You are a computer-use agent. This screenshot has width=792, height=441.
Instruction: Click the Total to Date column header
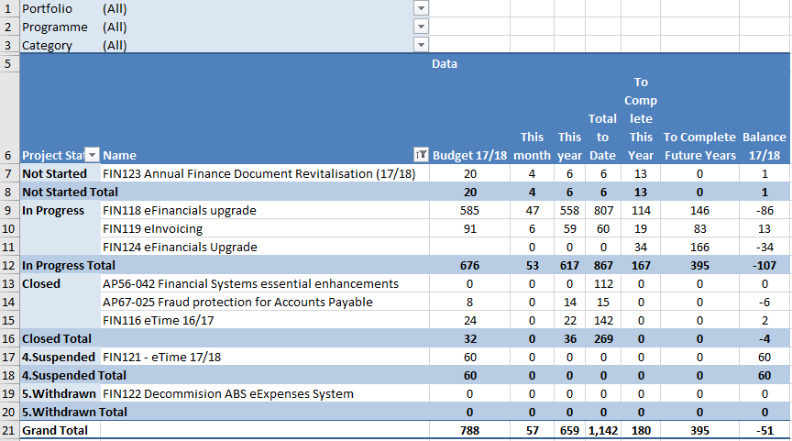click(x=603, y=137)
